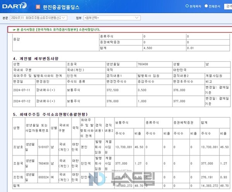
Task: Click 장내매수(*) in the 2024-07-11 row
Action: coord(46,90)
